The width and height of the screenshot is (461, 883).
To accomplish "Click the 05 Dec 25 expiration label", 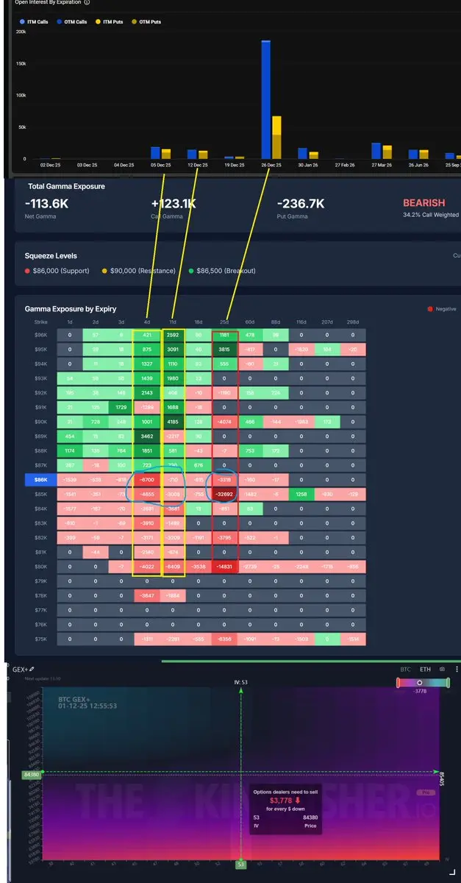I will pos(161,166).
